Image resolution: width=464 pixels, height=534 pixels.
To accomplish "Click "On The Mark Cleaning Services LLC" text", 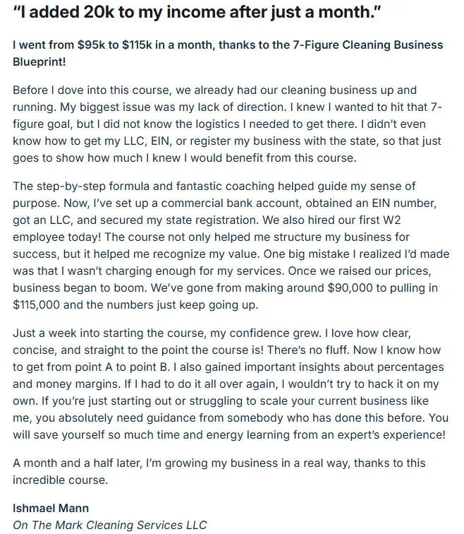I will click(x=110, y=524).
